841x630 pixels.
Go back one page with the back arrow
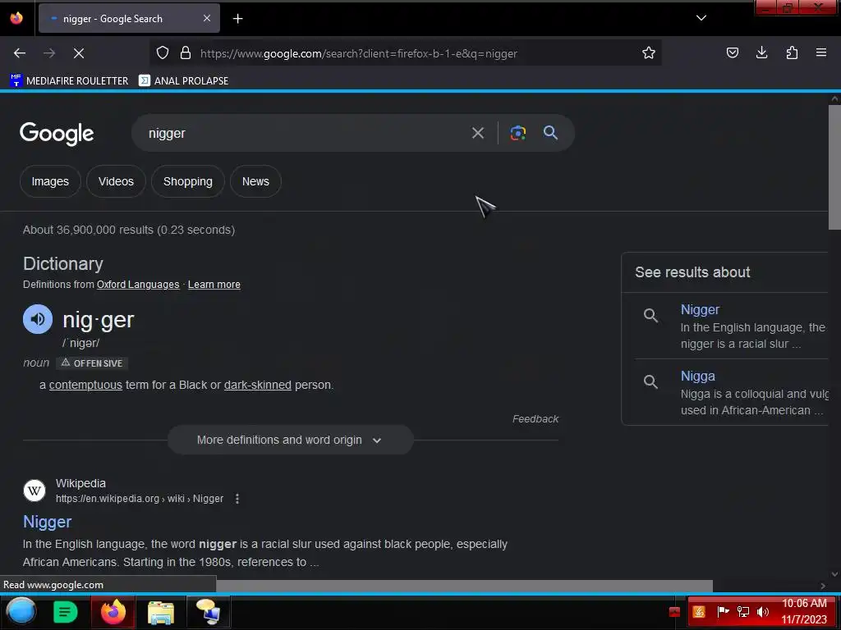tap(20, 53)
